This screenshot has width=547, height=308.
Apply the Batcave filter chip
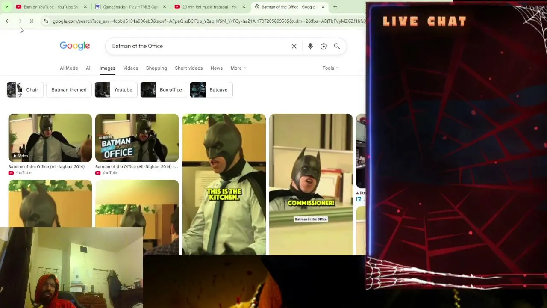coord(211,90)
